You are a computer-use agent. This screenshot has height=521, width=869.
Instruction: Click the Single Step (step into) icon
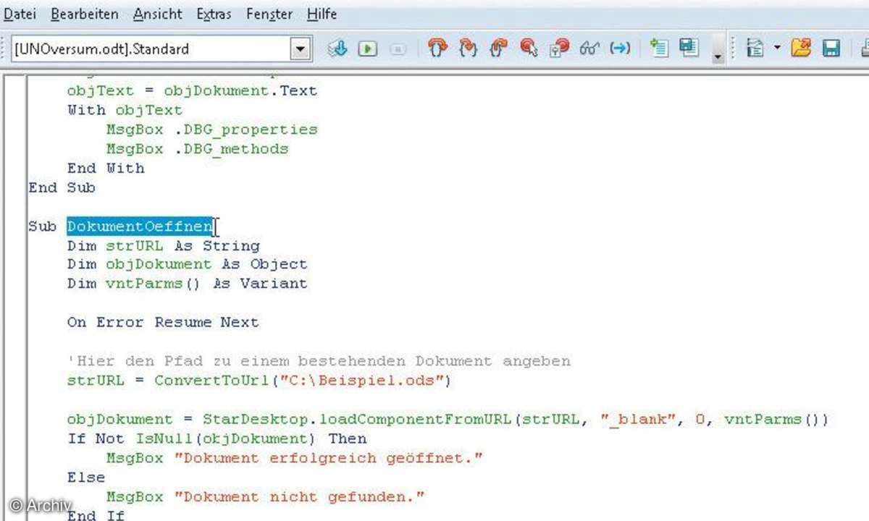coord(469,48)
